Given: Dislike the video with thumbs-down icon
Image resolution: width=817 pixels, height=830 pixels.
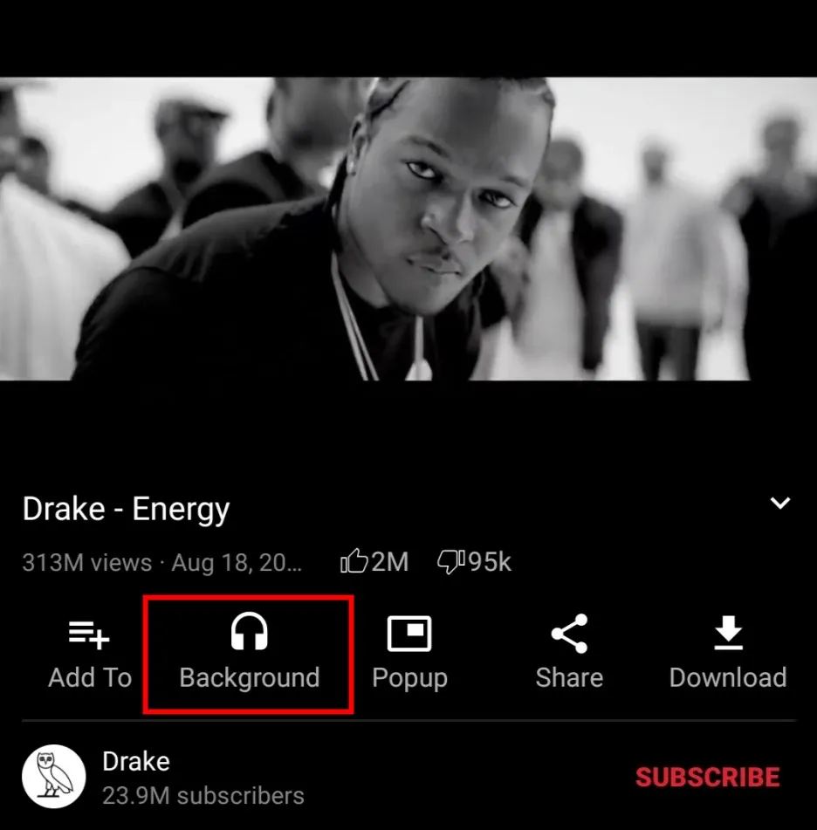Looking at the screenshot, I should (451, 562).
